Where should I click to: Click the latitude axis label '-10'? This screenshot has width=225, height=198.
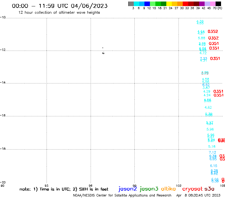tap(3, 17)
